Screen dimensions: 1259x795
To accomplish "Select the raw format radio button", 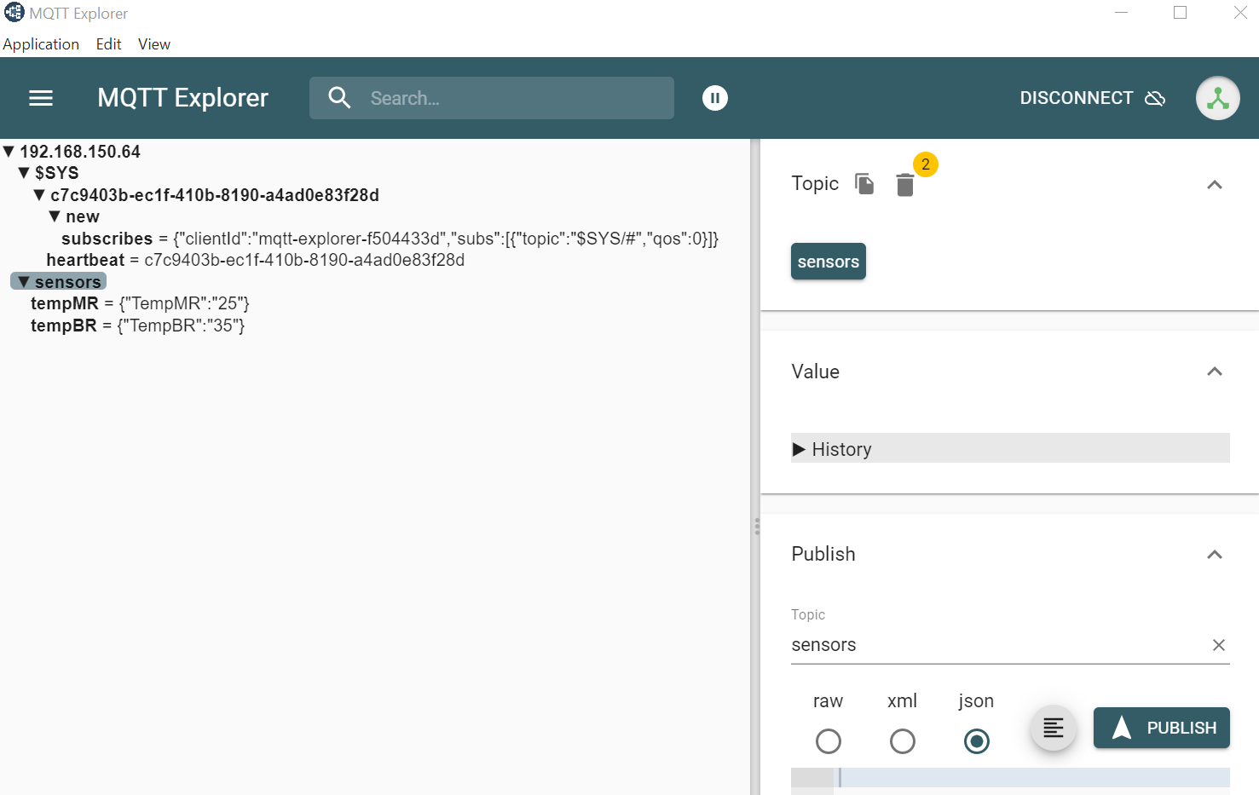I will point(829,741).
